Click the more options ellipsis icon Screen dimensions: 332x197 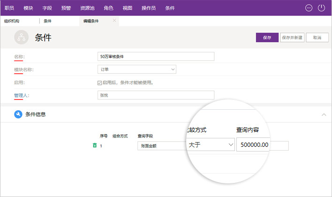(x=309, y=8)
